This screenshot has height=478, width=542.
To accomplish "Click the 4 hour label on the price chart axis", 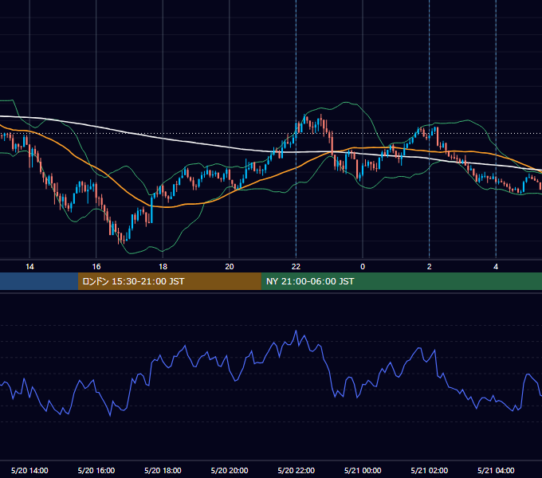I will pyautogui.click(x=496, y=267).
